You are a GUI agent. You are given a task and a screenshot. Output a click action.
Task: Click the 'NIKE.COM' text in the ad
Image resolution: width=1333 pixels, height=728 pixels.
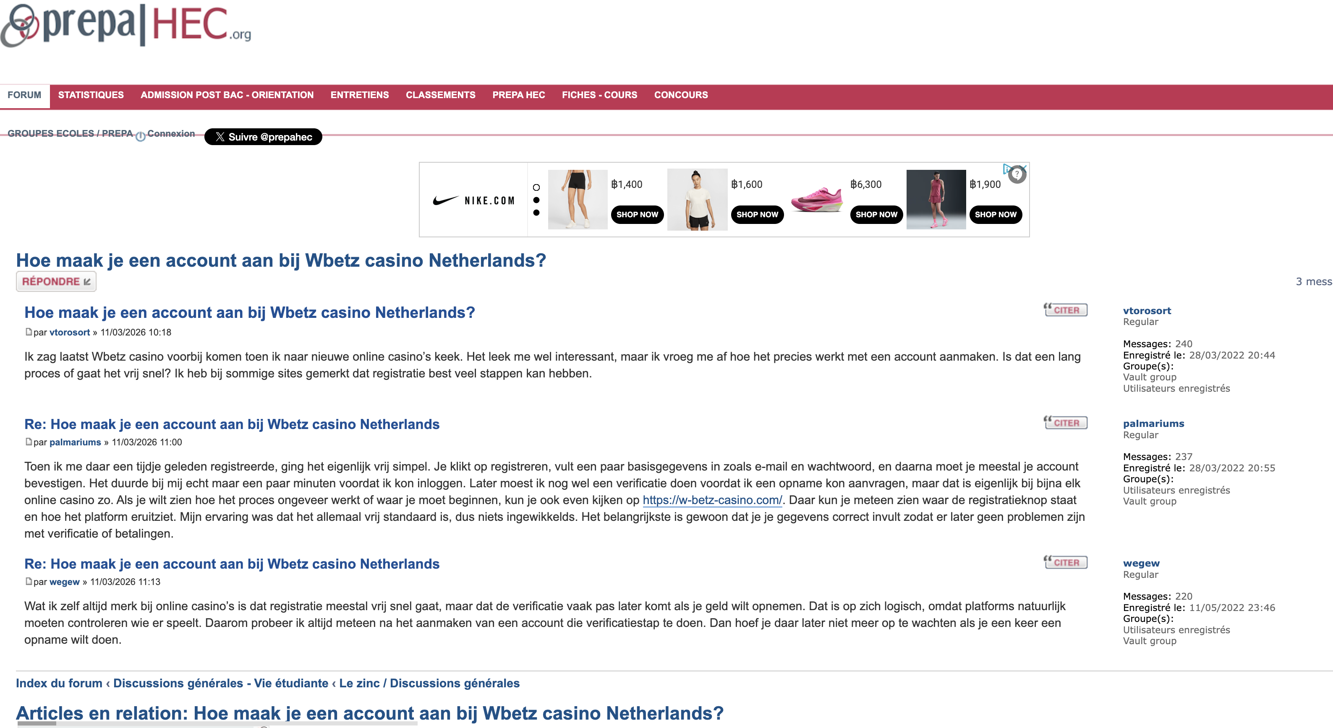(489, 200)
